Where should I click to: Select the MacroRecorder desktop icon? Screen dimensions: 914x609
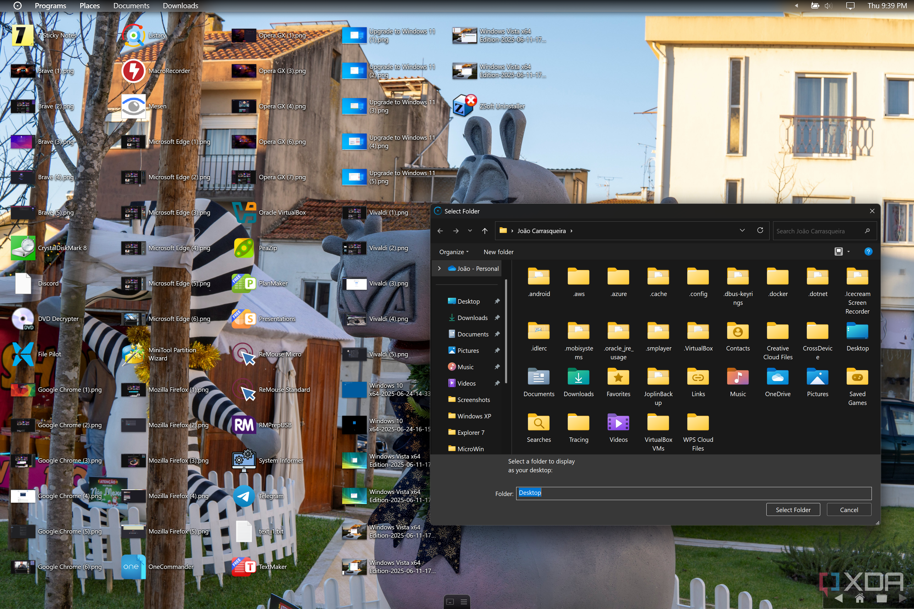(x=133, y=71)
